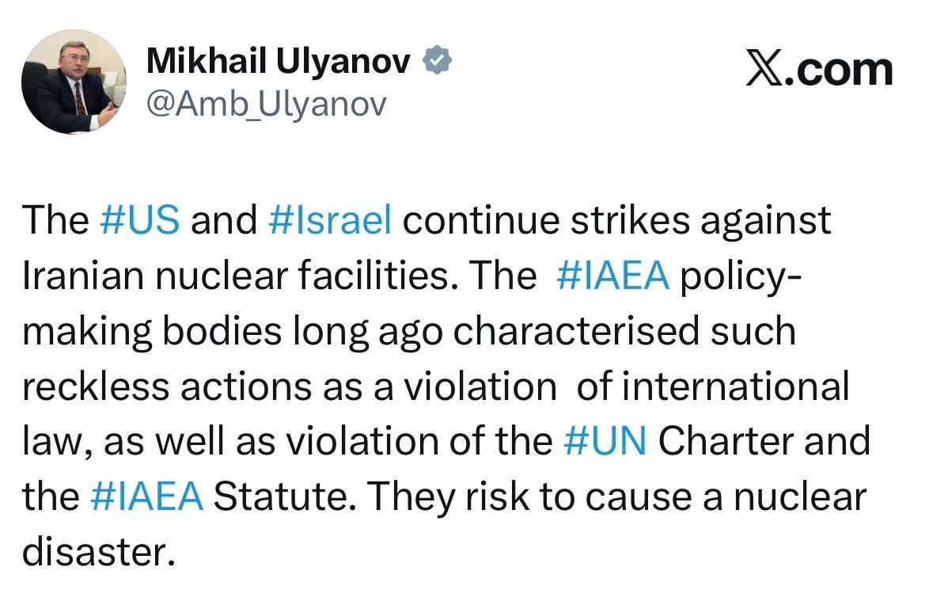Open the #UN hashtag
This screenshot has width=933, height=605.
(x=605, y=440)
